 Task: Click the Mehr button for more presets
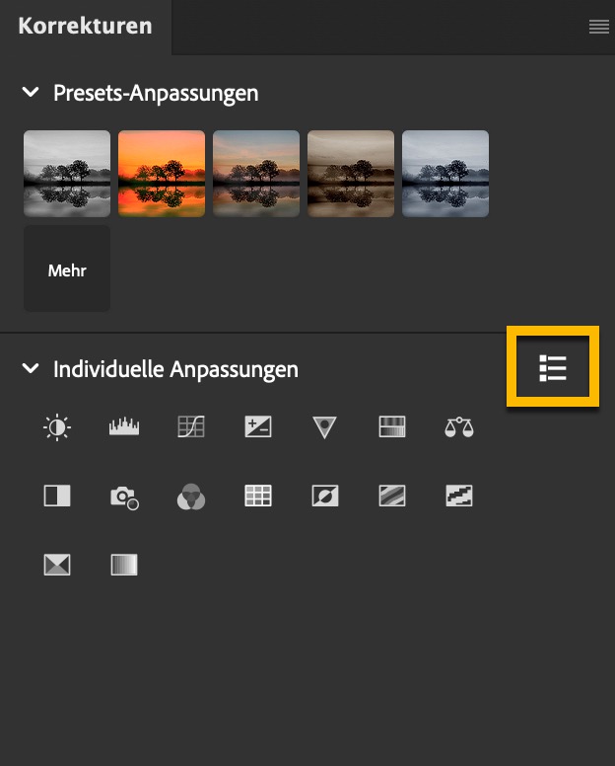67,269
